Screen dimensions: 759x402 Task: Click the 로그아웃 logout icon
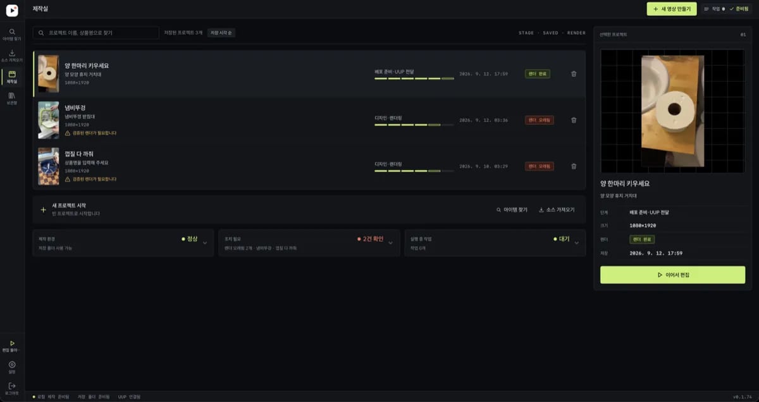12,388
